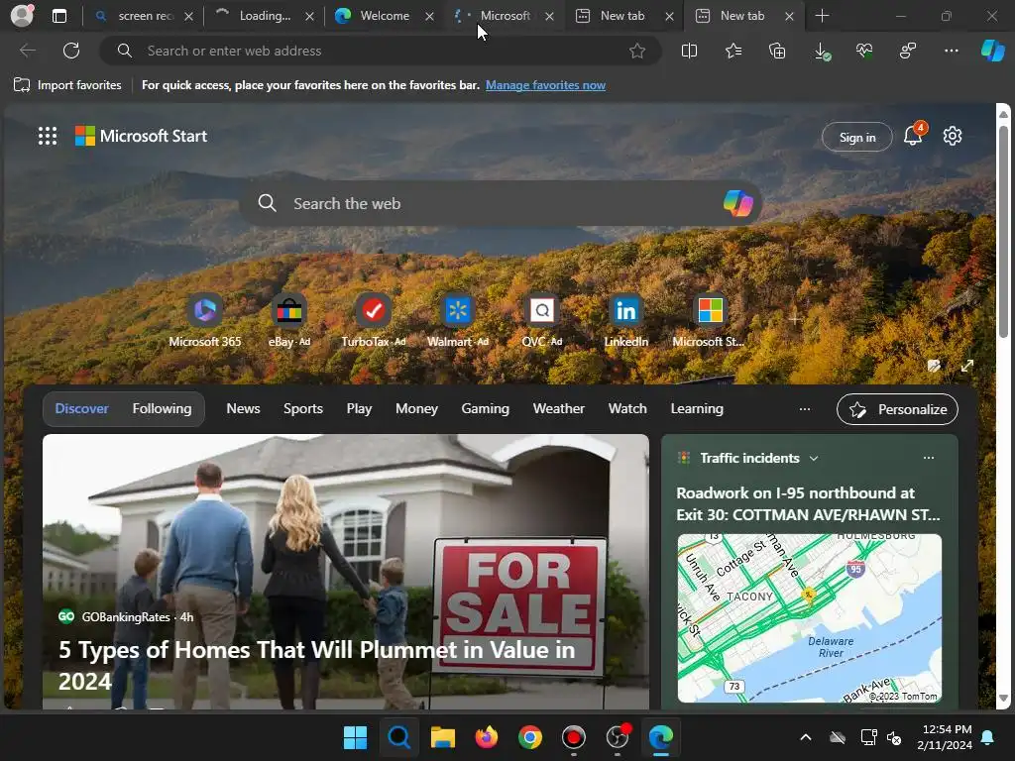Open the browser profile avatar

pos(22,16)
